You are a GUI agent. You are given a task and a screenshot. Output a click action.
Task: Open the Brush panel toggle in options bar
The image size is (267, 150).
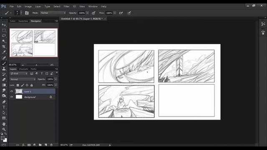click(x=27, y=13)
